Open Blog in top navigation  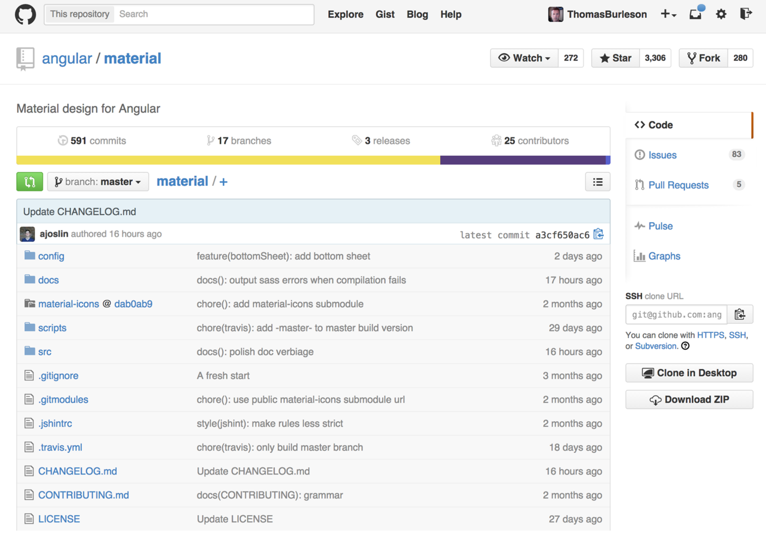[x=418, y=14]
